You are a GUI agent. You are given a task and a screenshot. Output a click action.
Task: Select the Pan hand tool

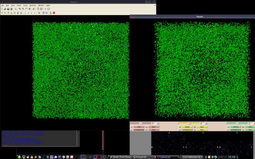pyautogui.click(x=26, y=9)
